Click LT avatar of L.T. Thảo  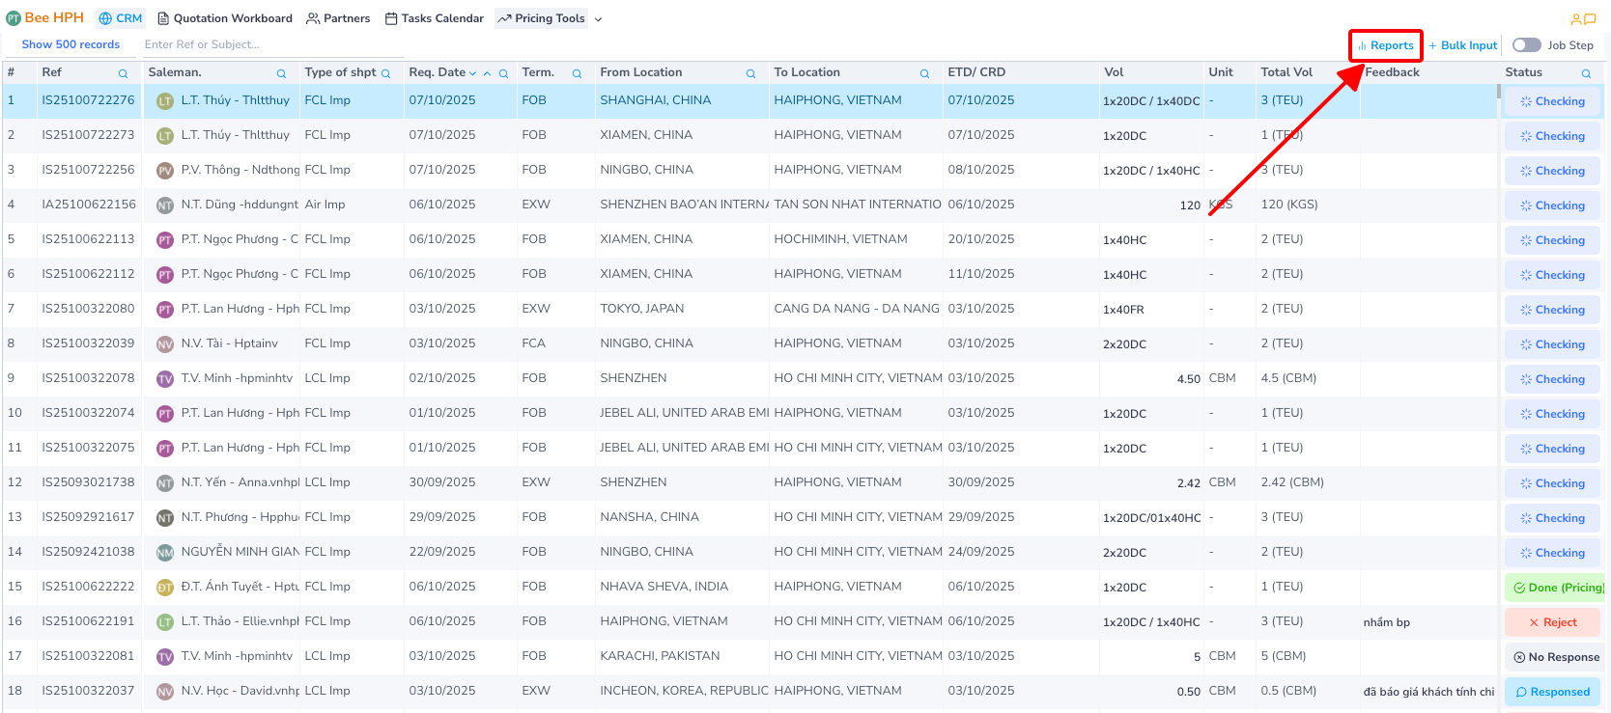point(165,622)
